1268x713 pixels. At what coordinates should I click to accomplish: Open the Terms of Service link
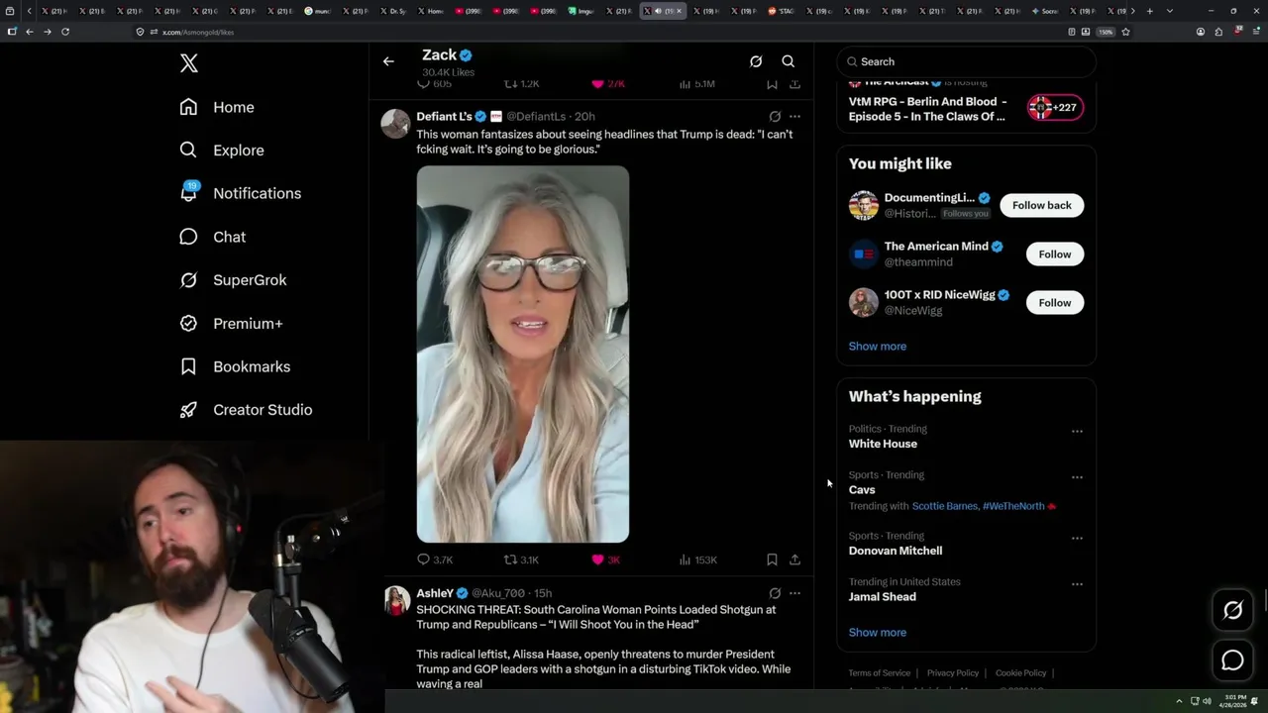[x=879, y=673]
